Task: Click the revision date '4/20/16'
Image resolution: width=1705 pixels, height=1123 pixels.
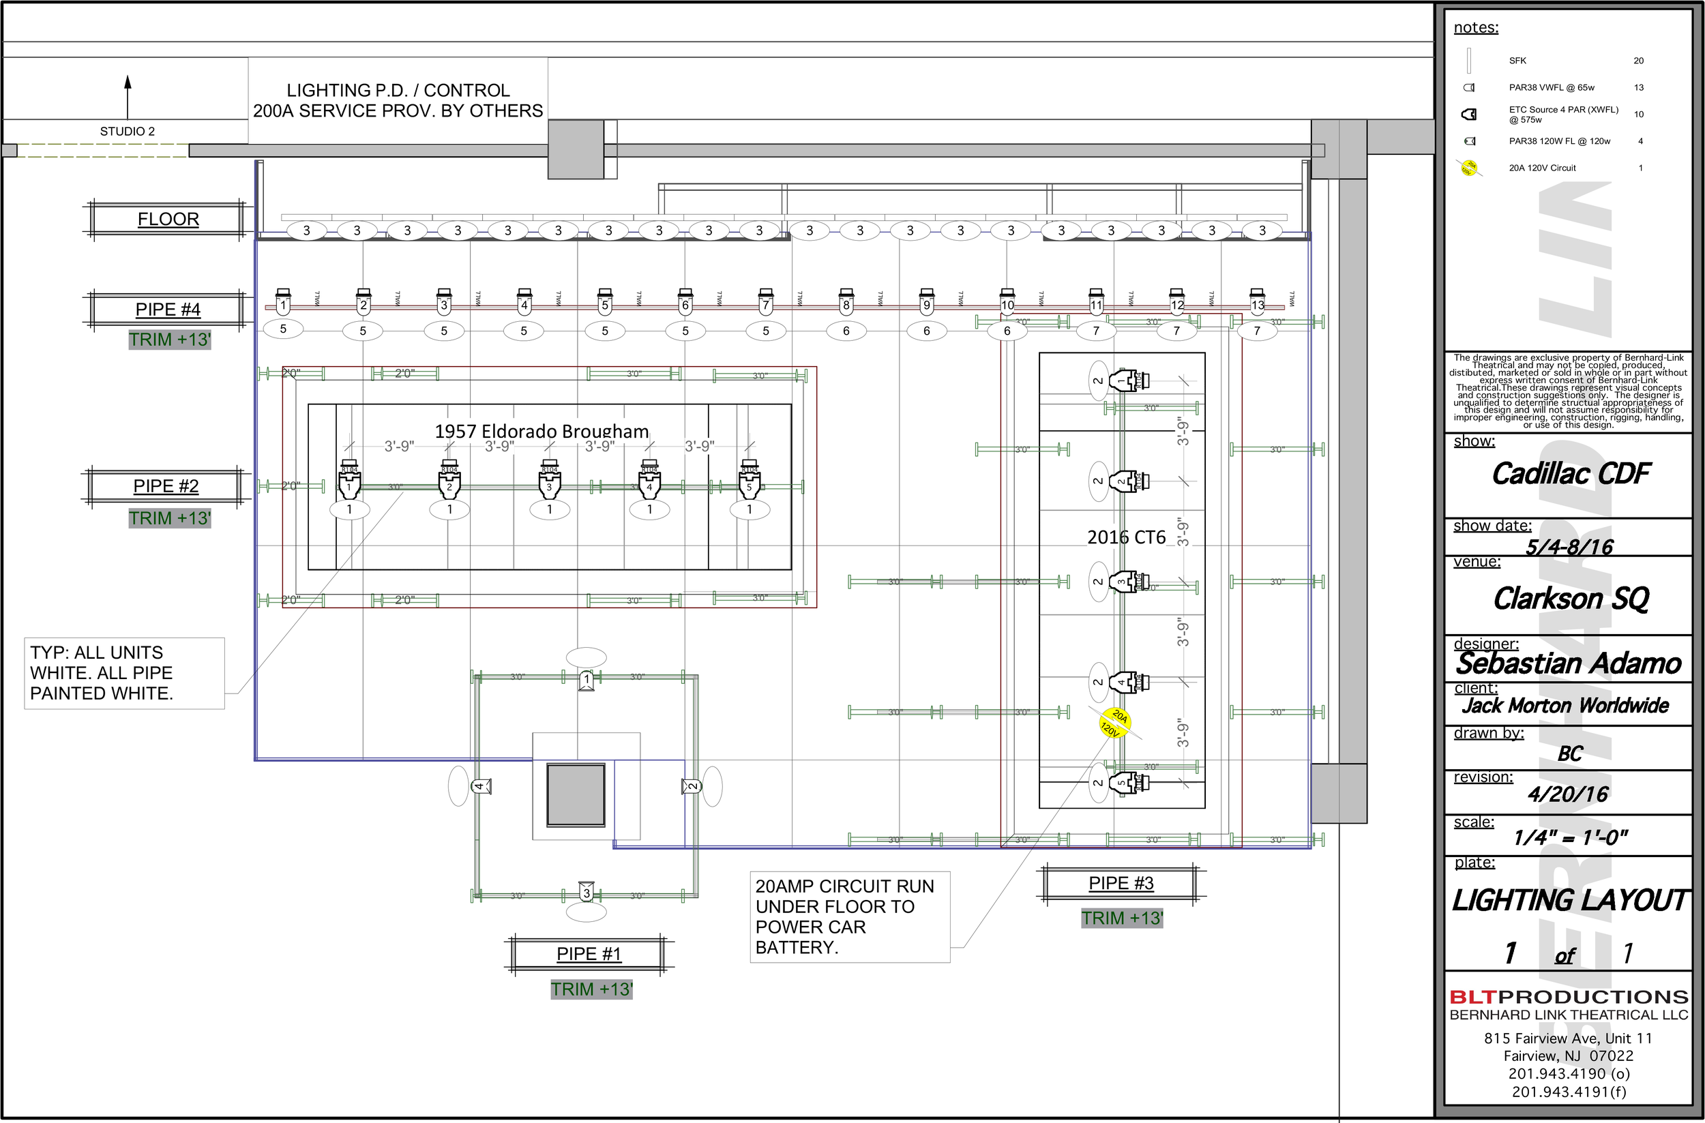Action: pos(1567,794)
